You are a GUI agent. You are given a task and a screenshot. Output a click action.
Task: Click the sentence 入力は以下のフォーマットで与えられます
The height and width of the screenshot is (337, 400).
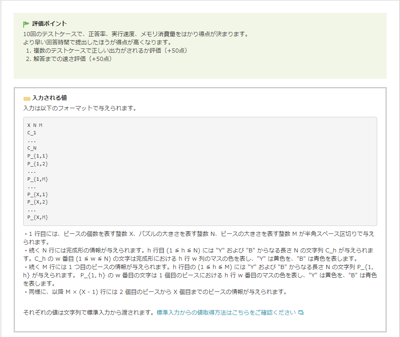(x=80, y=108)
